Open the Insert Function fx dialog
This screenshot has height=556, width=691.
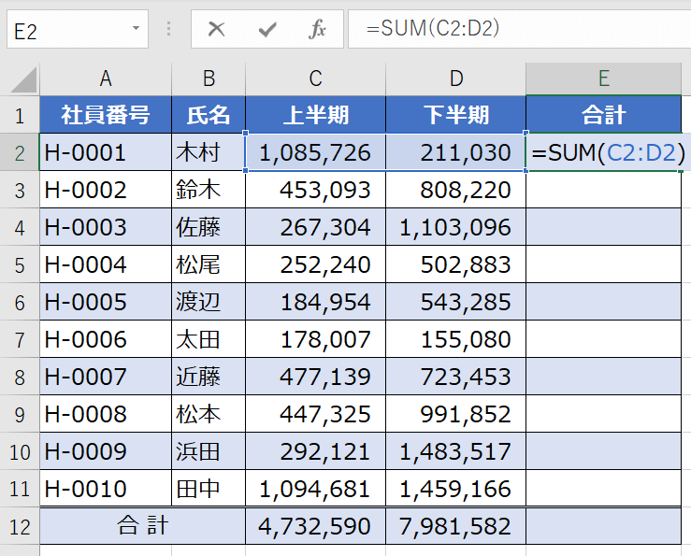[x=318, y=29]
